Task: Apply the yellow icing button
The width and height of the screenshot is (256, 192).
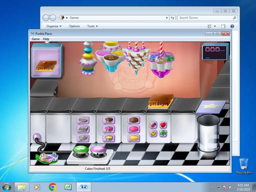Action: point(134,138)
